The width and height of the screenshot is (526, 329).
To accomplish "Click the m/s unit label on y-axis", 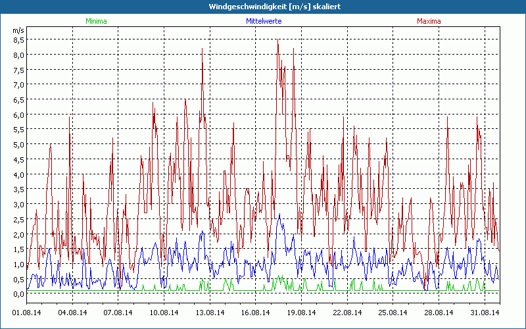I will pyautogui.click(x=18, y=30).
